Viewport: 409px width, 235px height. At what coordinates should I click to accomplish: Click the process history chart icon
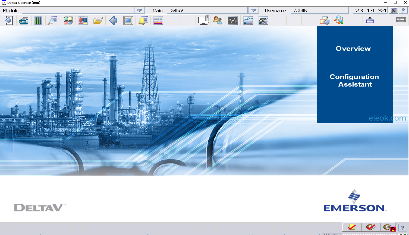248,20
